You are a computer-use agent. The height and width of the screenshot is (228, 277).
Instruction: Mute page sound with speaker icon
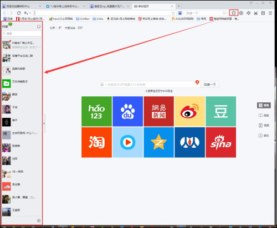point(248,13)
